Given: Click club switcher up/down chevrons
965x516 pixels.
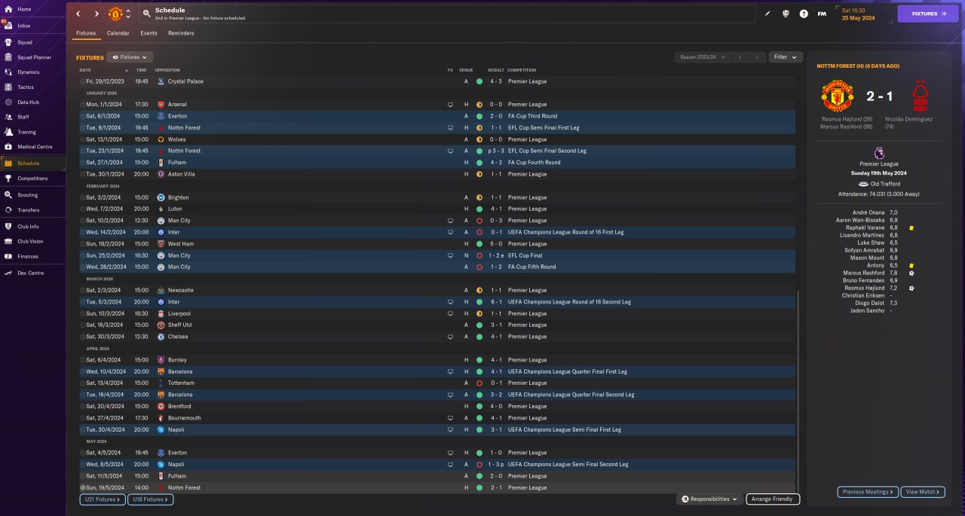Looking at the screenshot, I should point(128,14).
